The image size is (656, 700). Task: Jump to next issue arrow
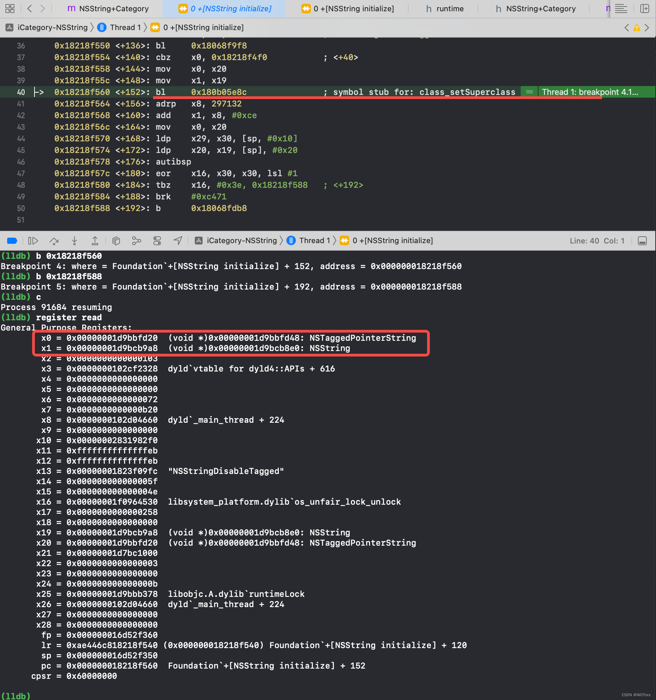pyautogui.click(x=647, y=27)
